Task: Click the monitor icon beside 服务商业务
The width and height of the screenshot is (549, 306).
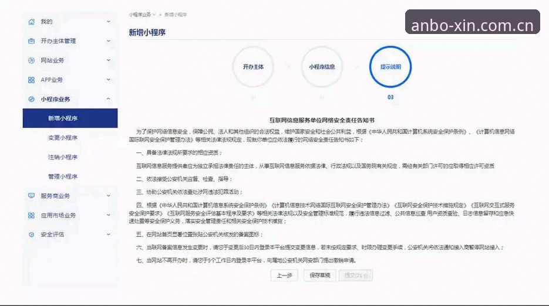Action: coord(31,196)
